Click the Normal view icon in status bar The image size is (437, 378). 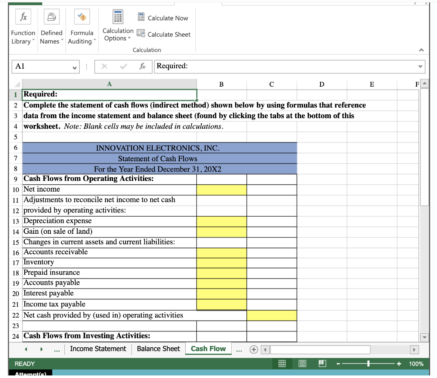click(x=282, y=363)
